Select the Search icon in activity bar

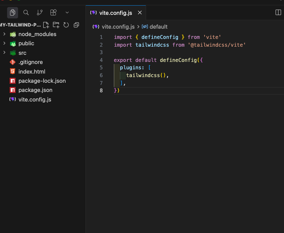(x=26, y=12)
